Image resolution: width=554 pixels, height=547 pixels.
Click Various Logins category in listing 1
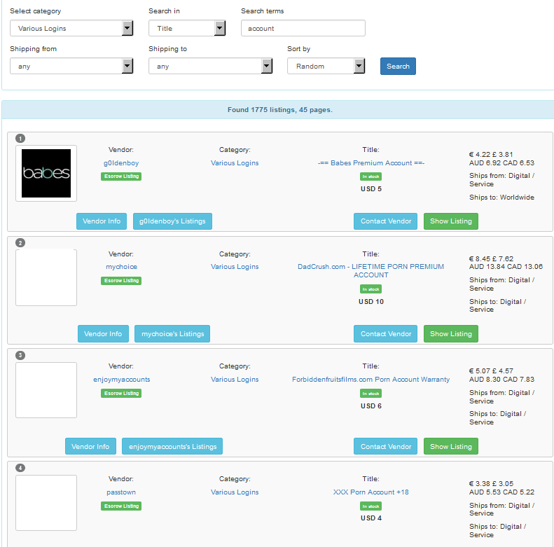pyautogui.click(x=235, y=163)
